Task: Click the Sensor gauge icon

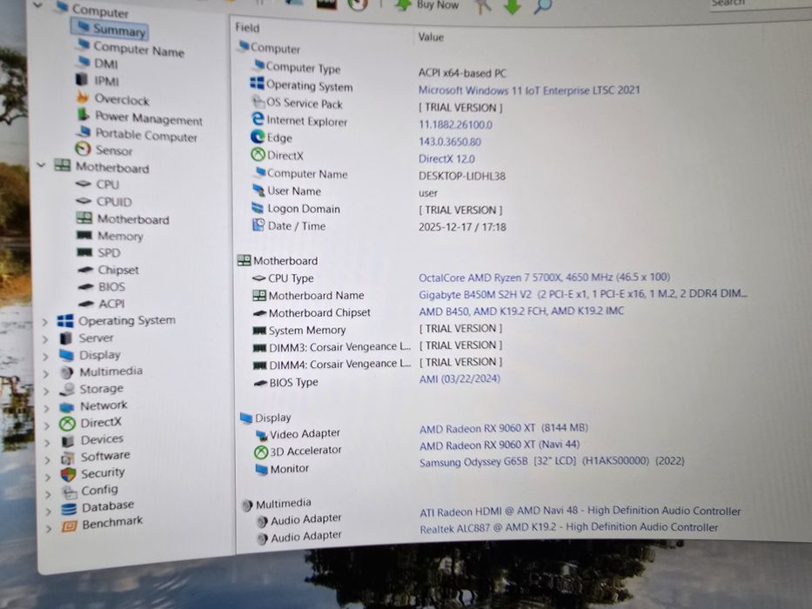Action: [x=83, y=149]
